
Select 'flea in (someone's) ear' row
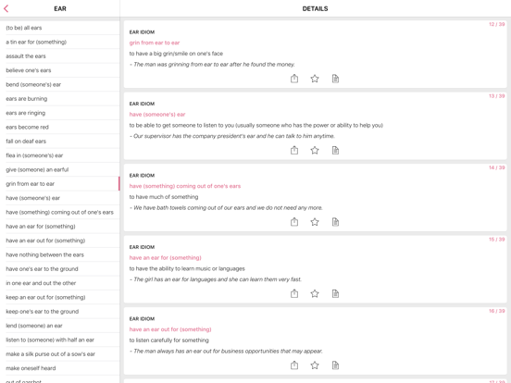(x=60, y=155)
